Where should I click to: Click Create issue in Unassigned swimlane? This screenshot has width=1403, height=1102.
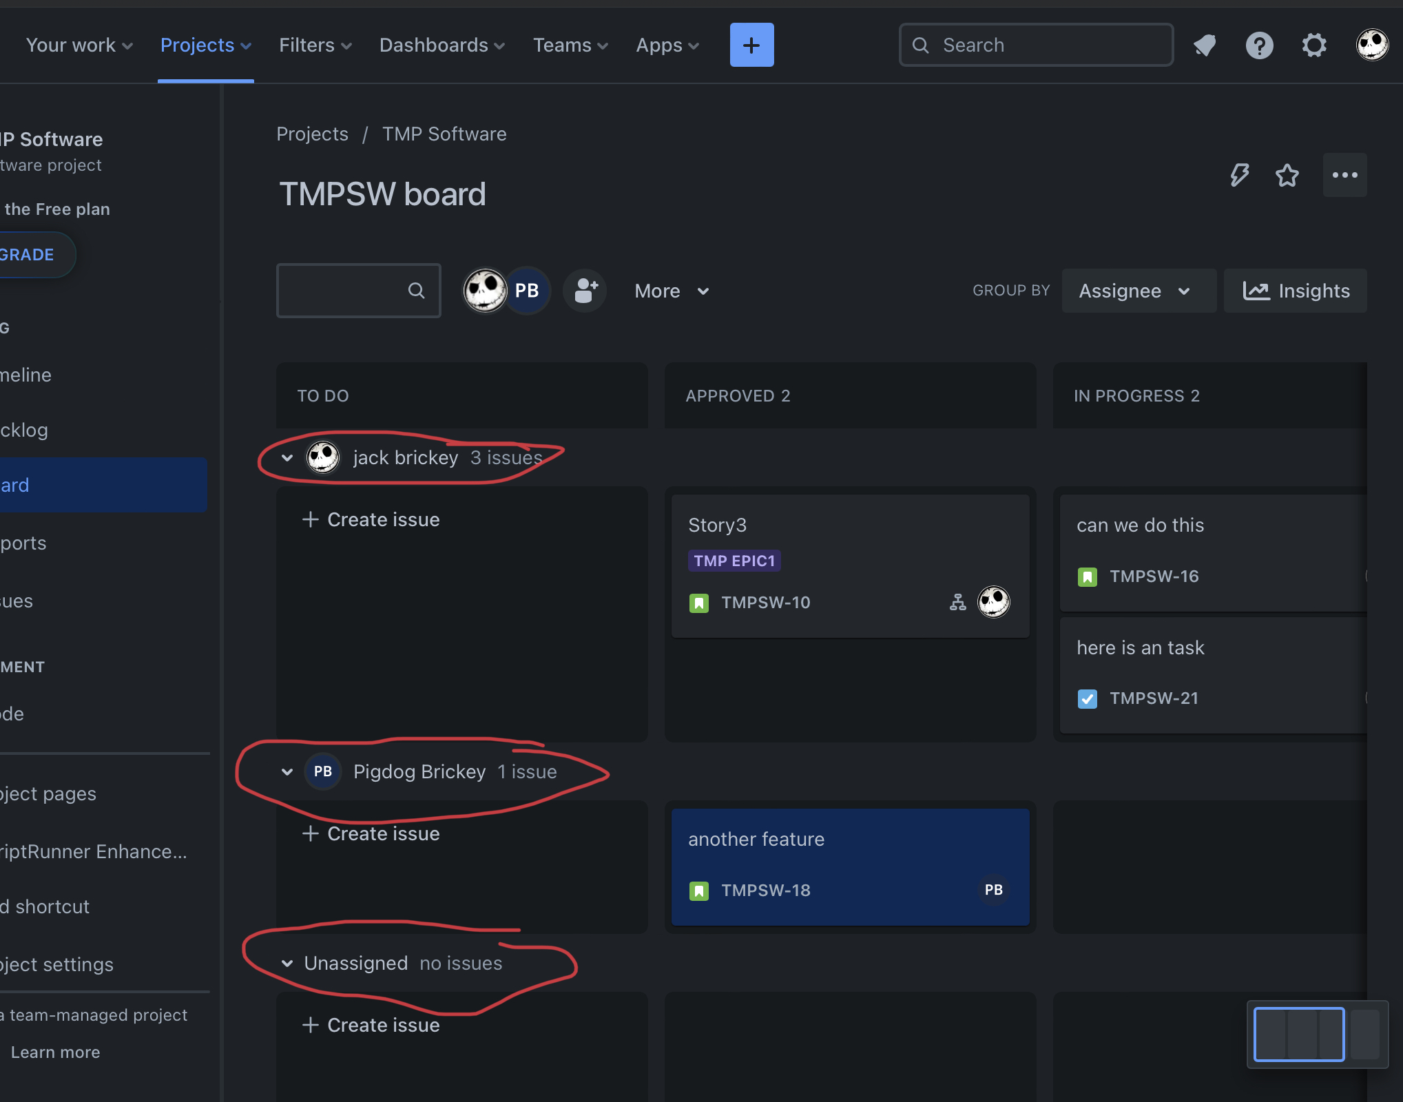tap(371, 1025)
